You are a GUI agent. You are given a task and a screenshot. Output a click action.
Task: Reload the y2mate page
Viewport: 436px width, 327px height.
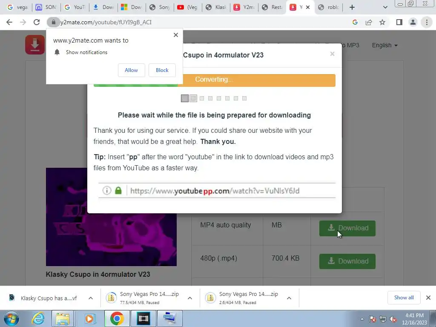(x=37, y=22)
